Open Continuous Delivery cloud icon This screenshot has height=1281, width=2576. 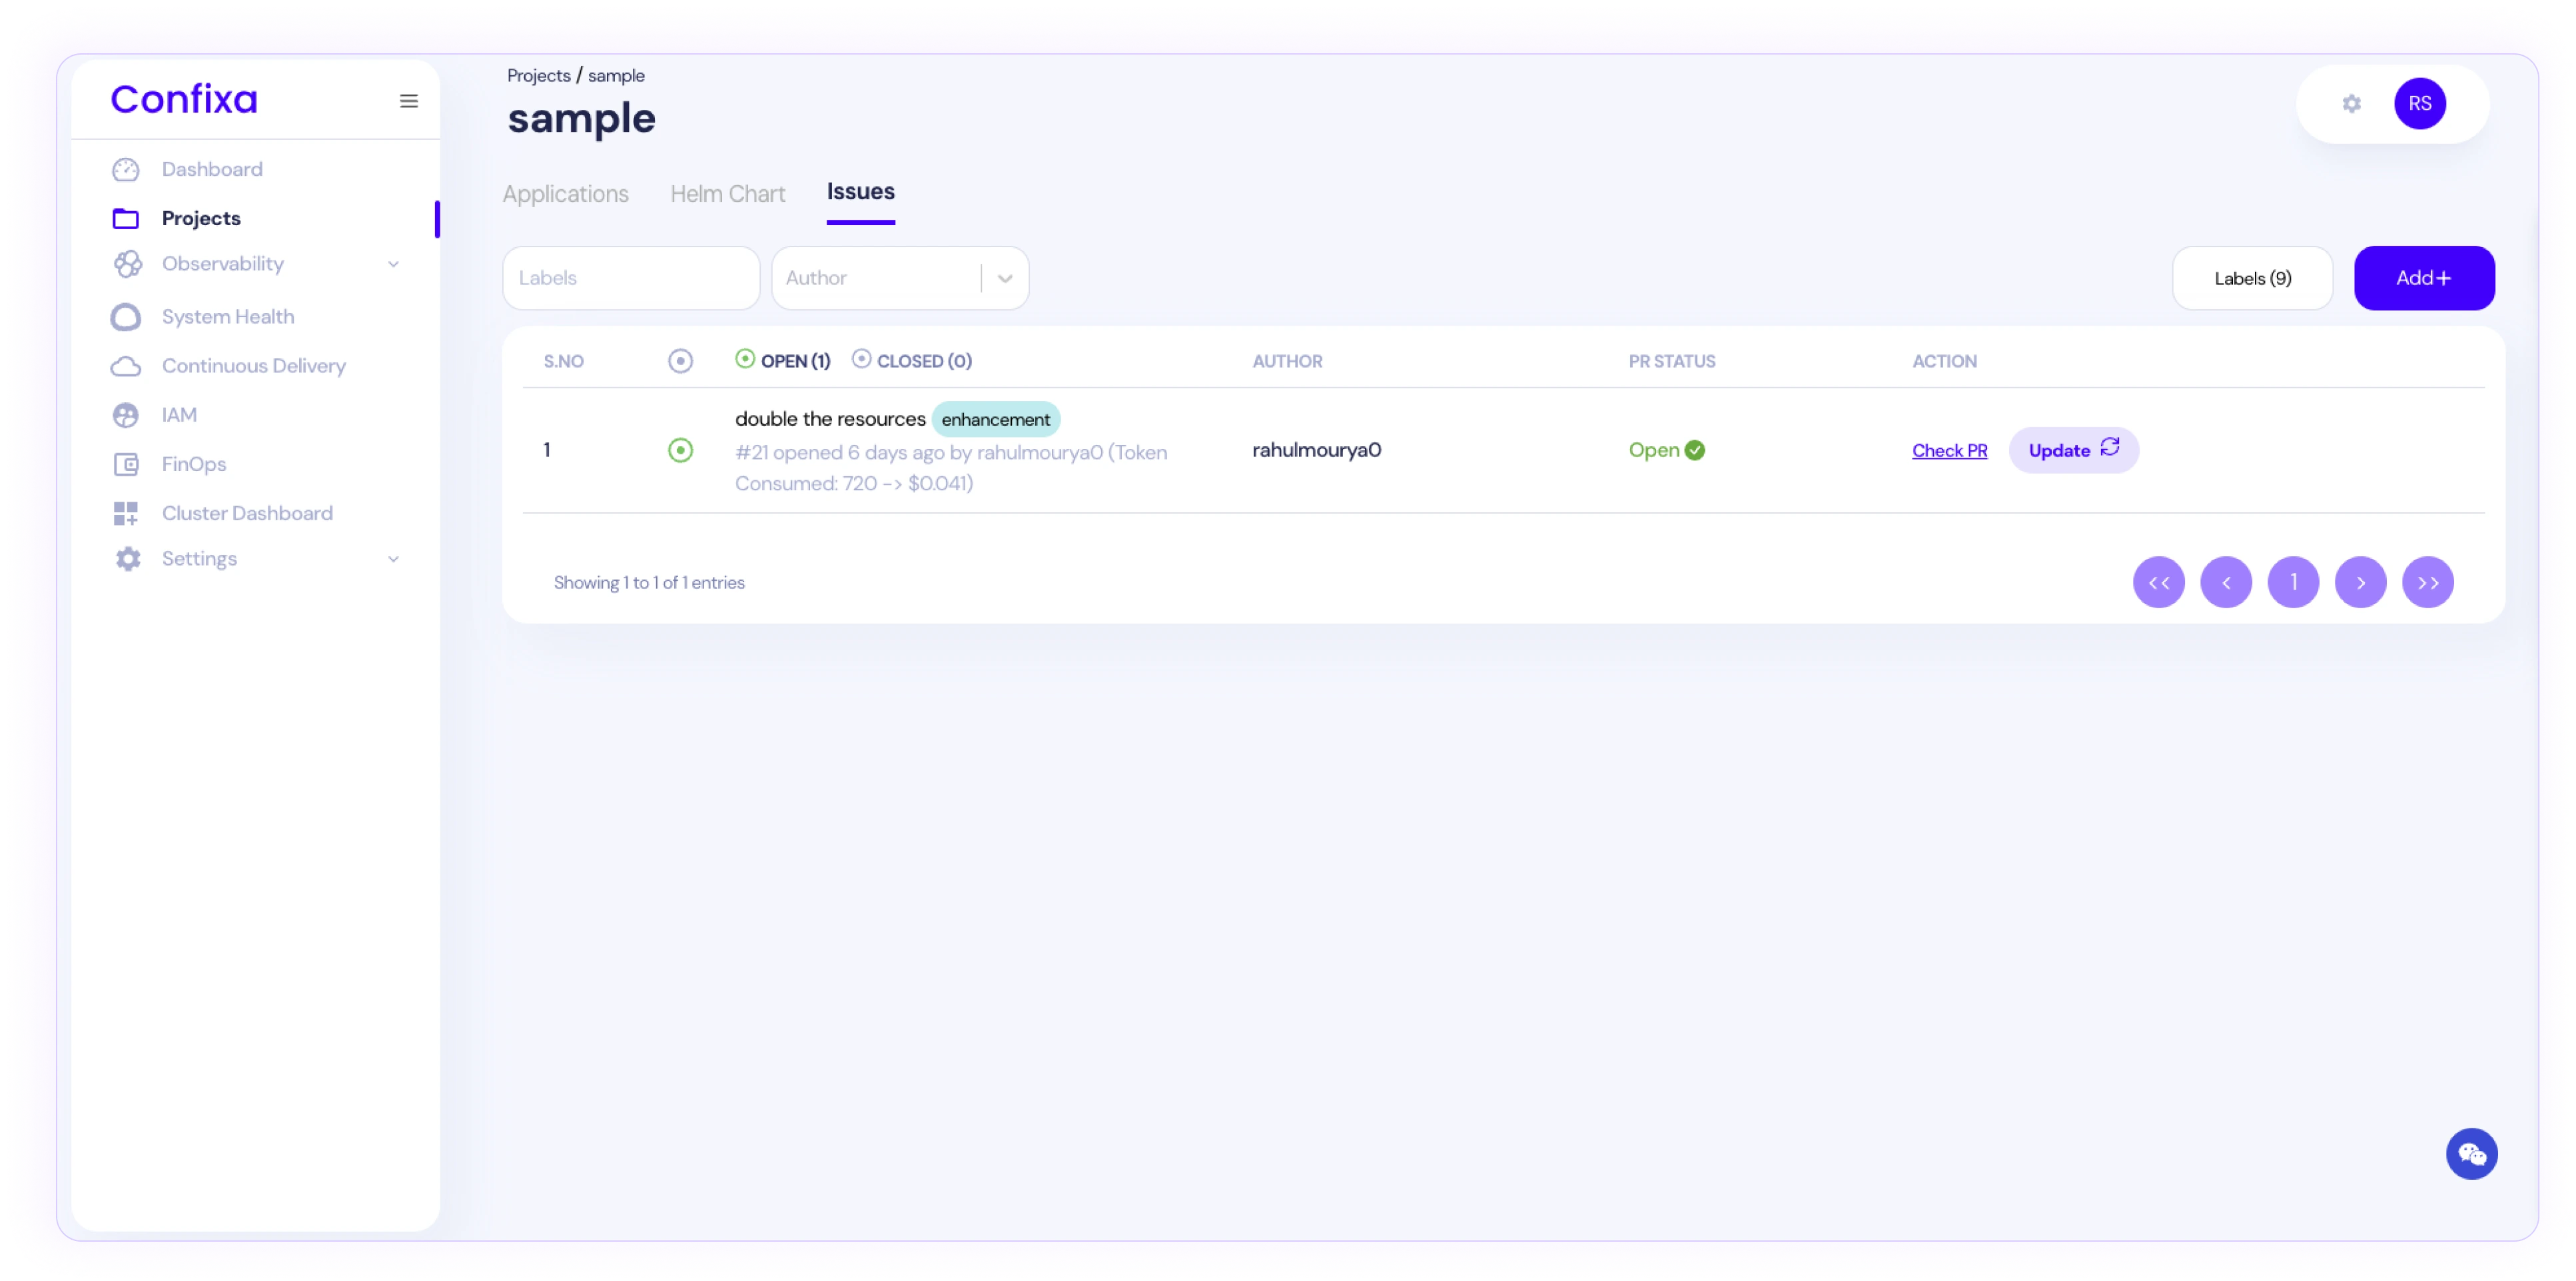click(126, 366)
